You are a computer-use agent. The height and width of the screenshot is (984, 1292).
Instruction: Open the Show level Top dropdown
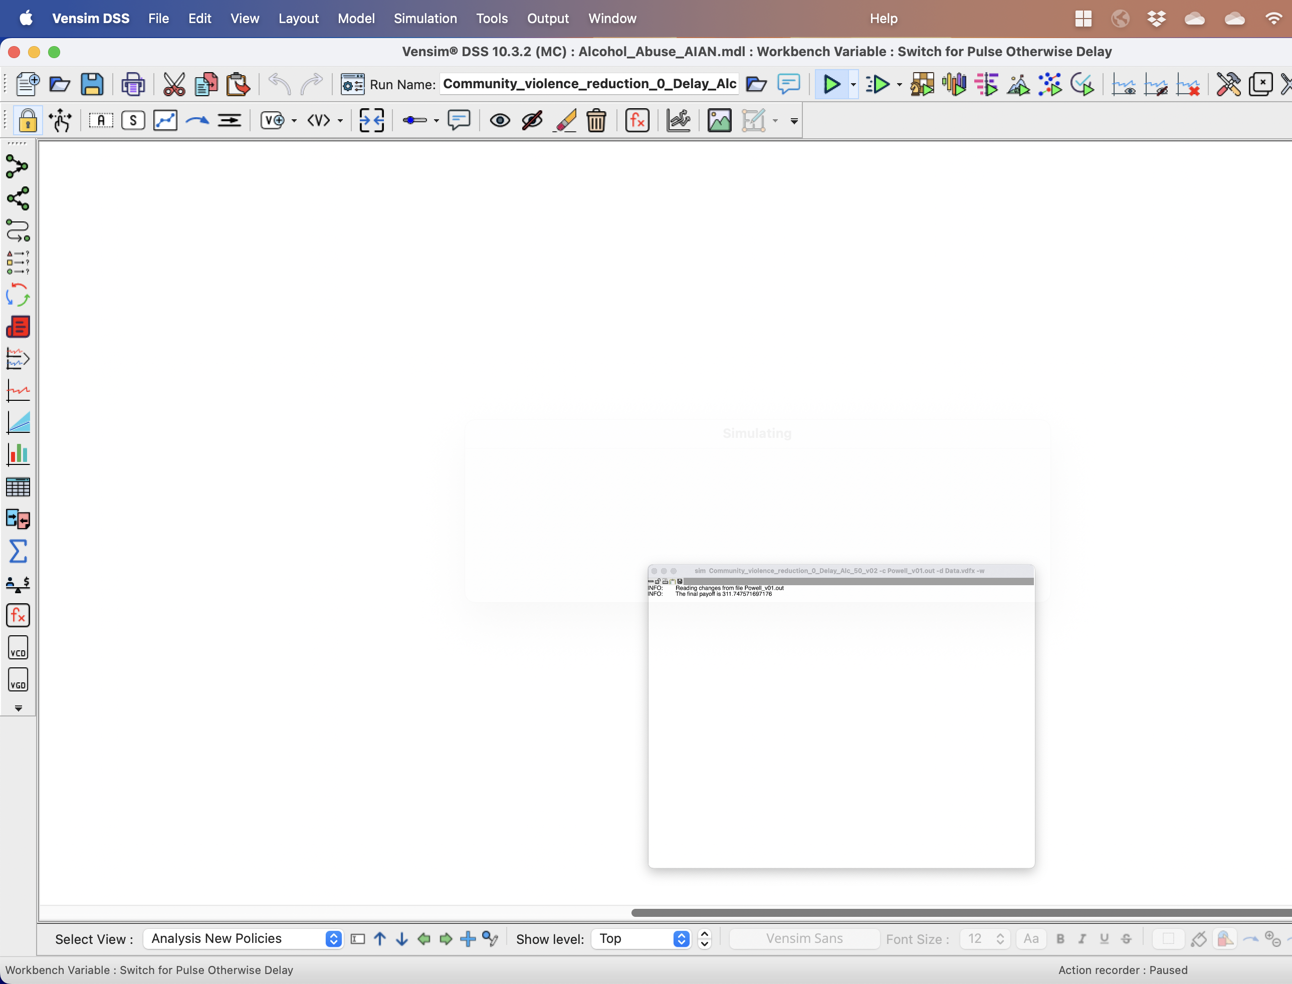641,939
